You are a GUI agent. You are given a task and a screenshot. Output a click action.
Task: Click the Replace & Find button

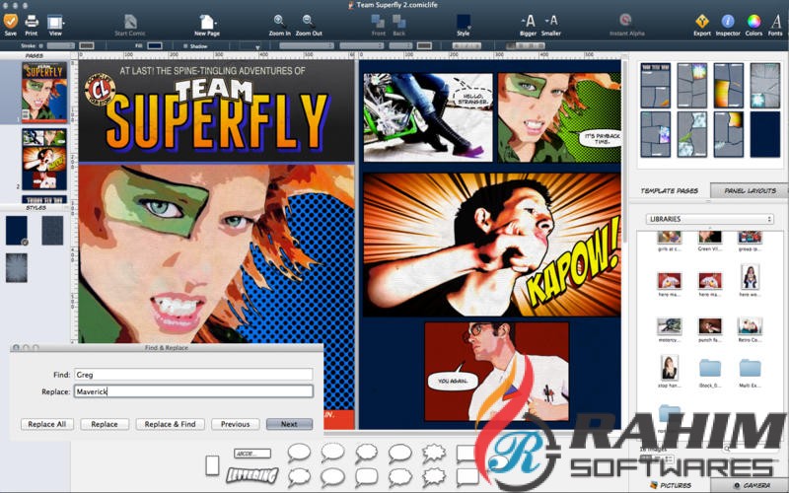point(170,424)
